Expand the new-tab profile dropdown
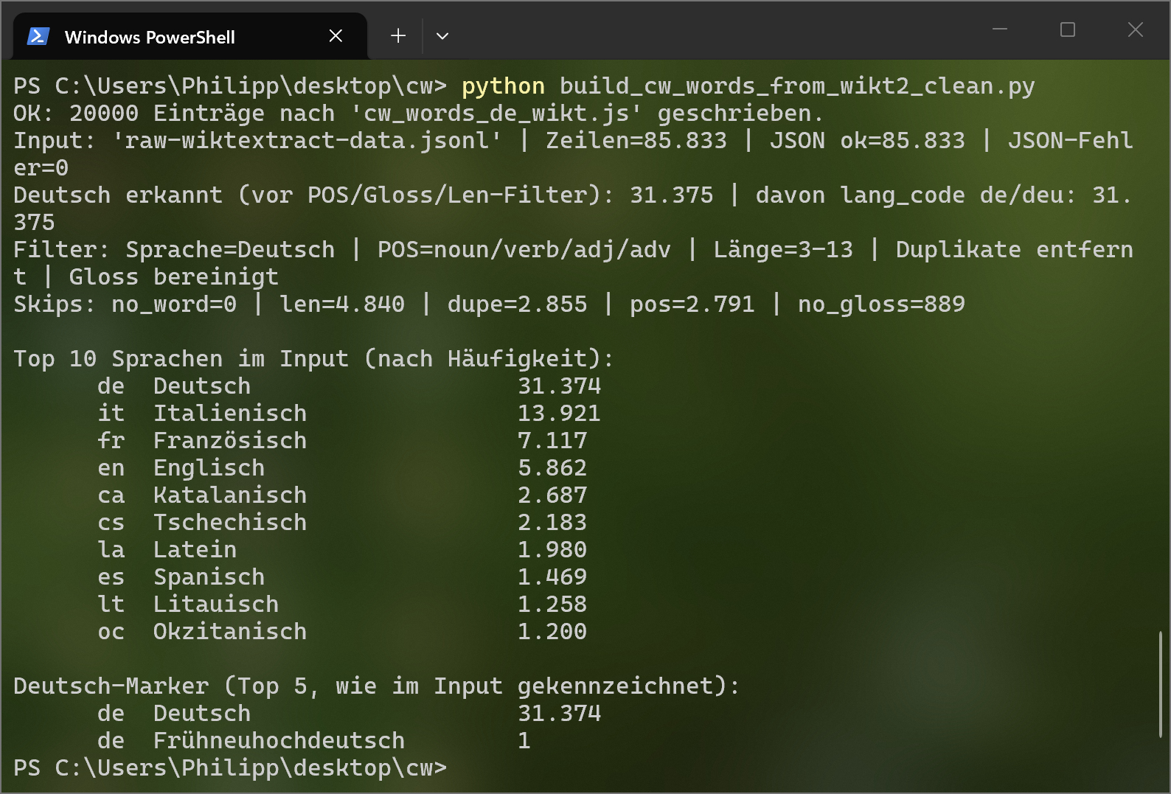Screen dimensions: 1171x794 [442, 36]
